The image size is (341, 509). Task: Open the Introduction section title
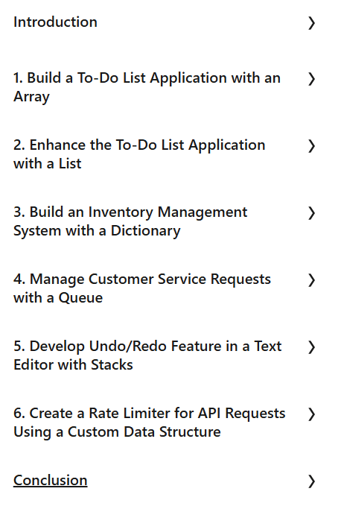click(55, 22)
